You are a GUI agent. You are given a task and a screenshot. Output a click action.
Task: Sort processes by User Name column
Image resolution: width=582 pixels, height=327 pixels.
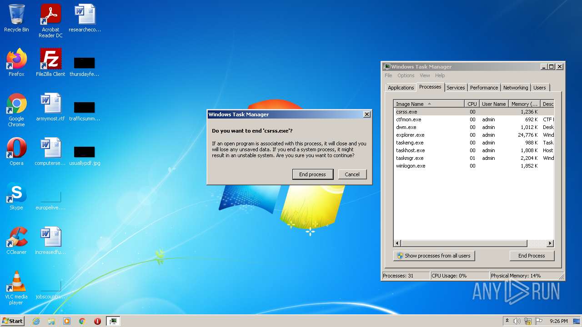click(494, 104)
